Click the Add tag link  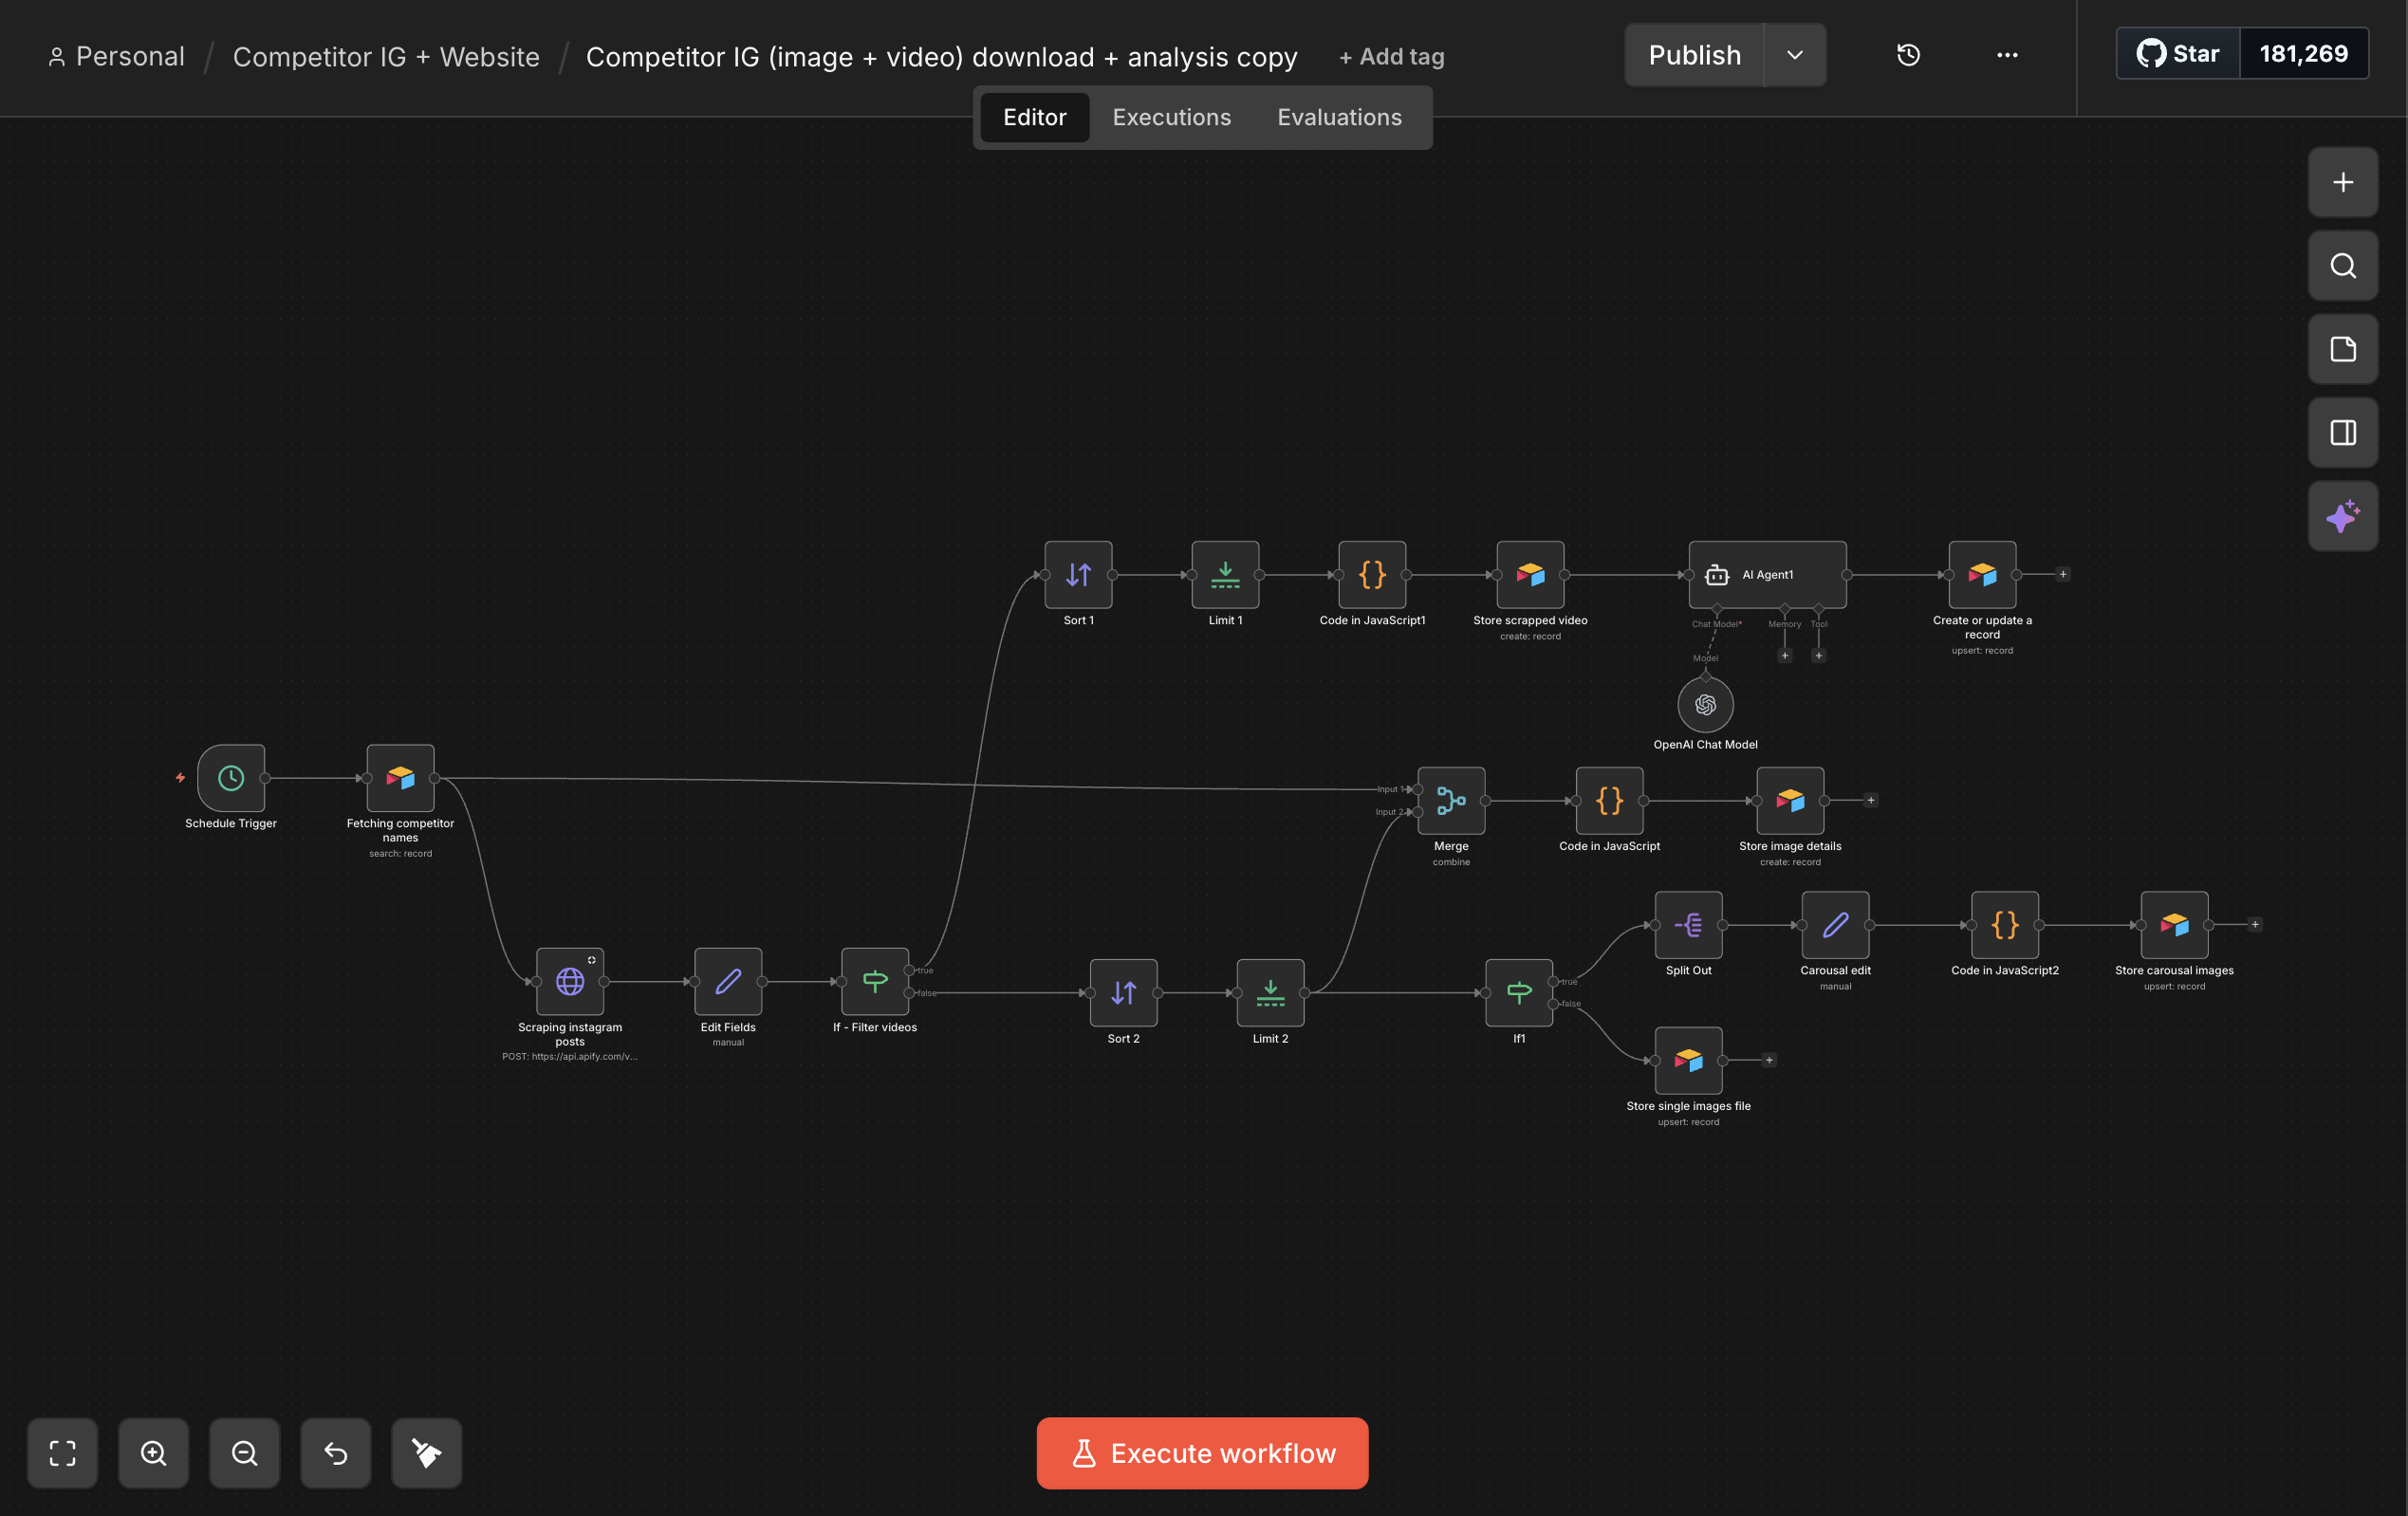tap(1391, 57)
